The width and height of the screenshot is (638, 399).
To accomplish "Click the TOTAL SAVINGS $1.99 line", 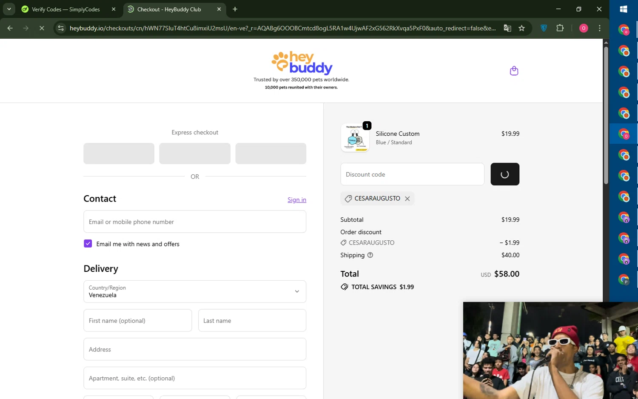I will pyautogui.click(x=377, y=287).
